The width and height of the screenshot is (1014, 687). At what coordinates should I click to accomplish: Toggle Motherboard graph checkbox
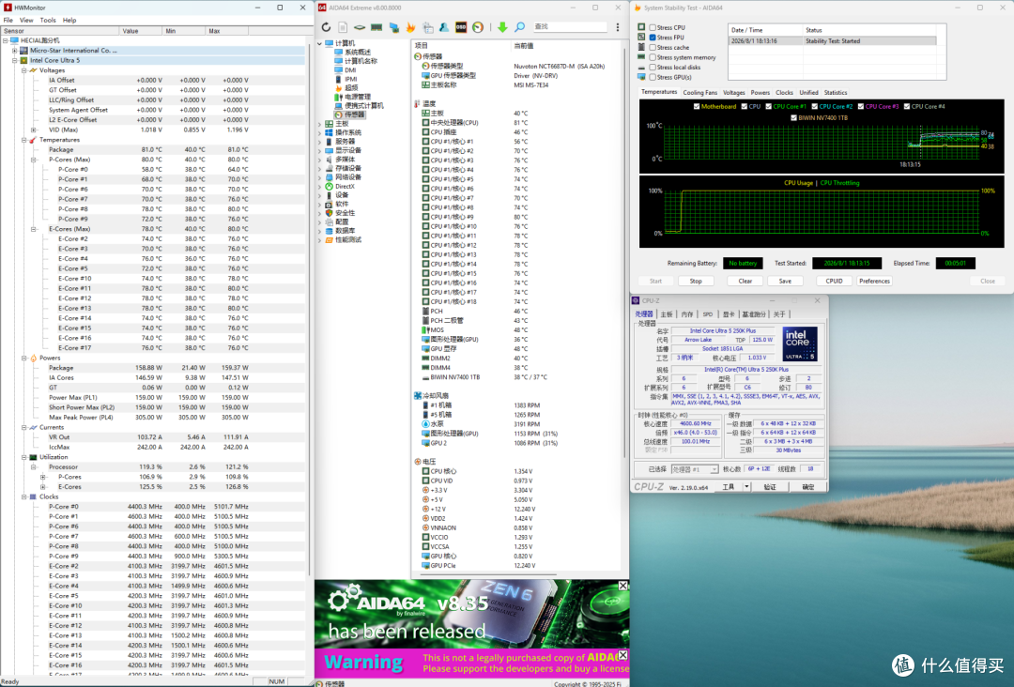pos(697,107)
